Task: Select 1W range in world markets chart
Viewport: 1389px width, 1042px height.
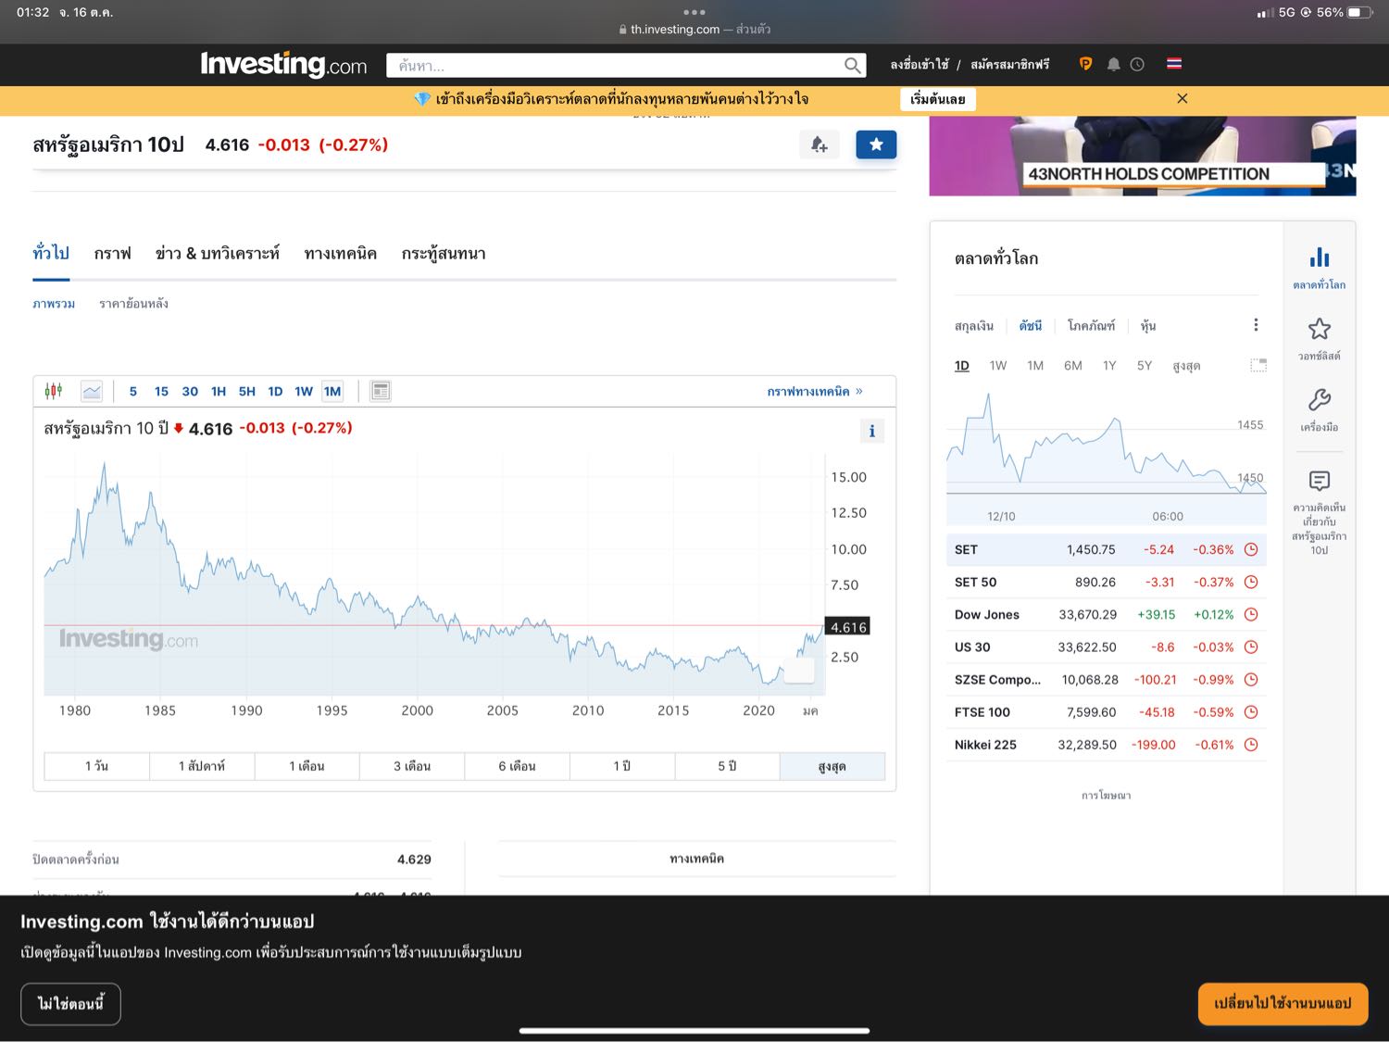Action: coord(998,366)
